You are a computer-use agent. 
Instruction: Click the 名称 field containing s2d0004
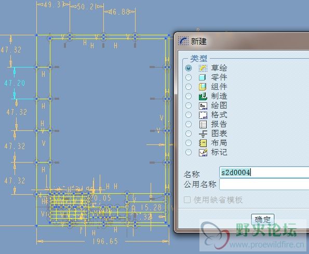click(x=264, y=172)
